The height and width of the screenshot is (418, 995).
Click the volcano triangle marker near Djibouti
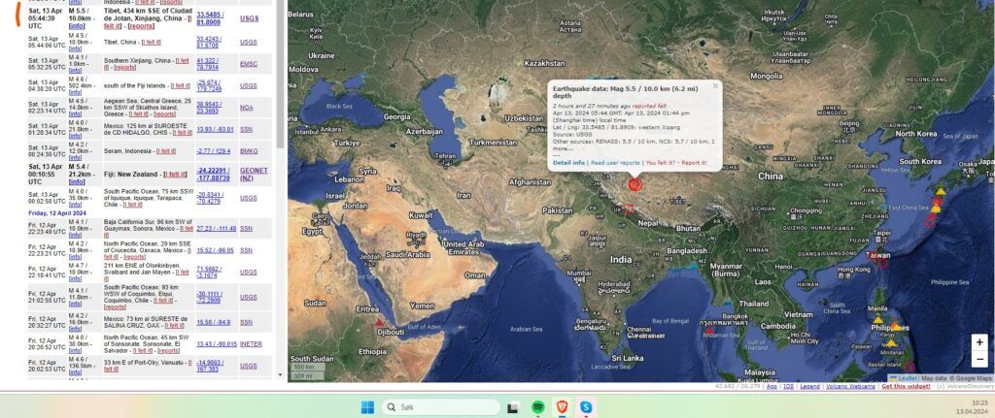[379, 322]
